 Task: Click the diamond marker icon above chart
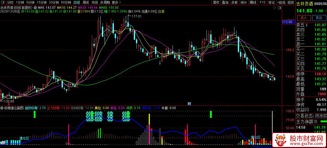coord(274,7)
